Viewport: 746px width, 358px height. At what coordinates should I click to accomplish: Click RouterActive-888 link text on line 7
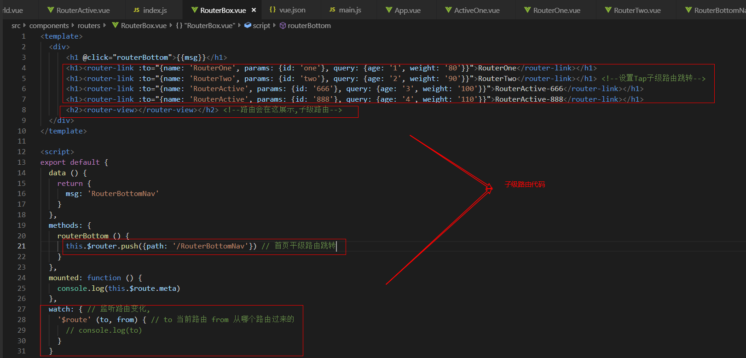tap(529, 99)
